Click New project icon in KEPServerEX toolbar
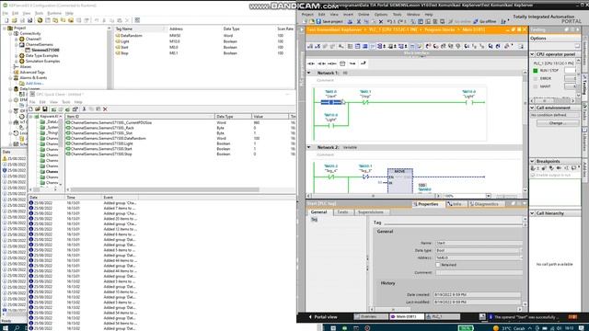Screen dimensions: 589x331 pyautogui.click(x=6, y=20)
